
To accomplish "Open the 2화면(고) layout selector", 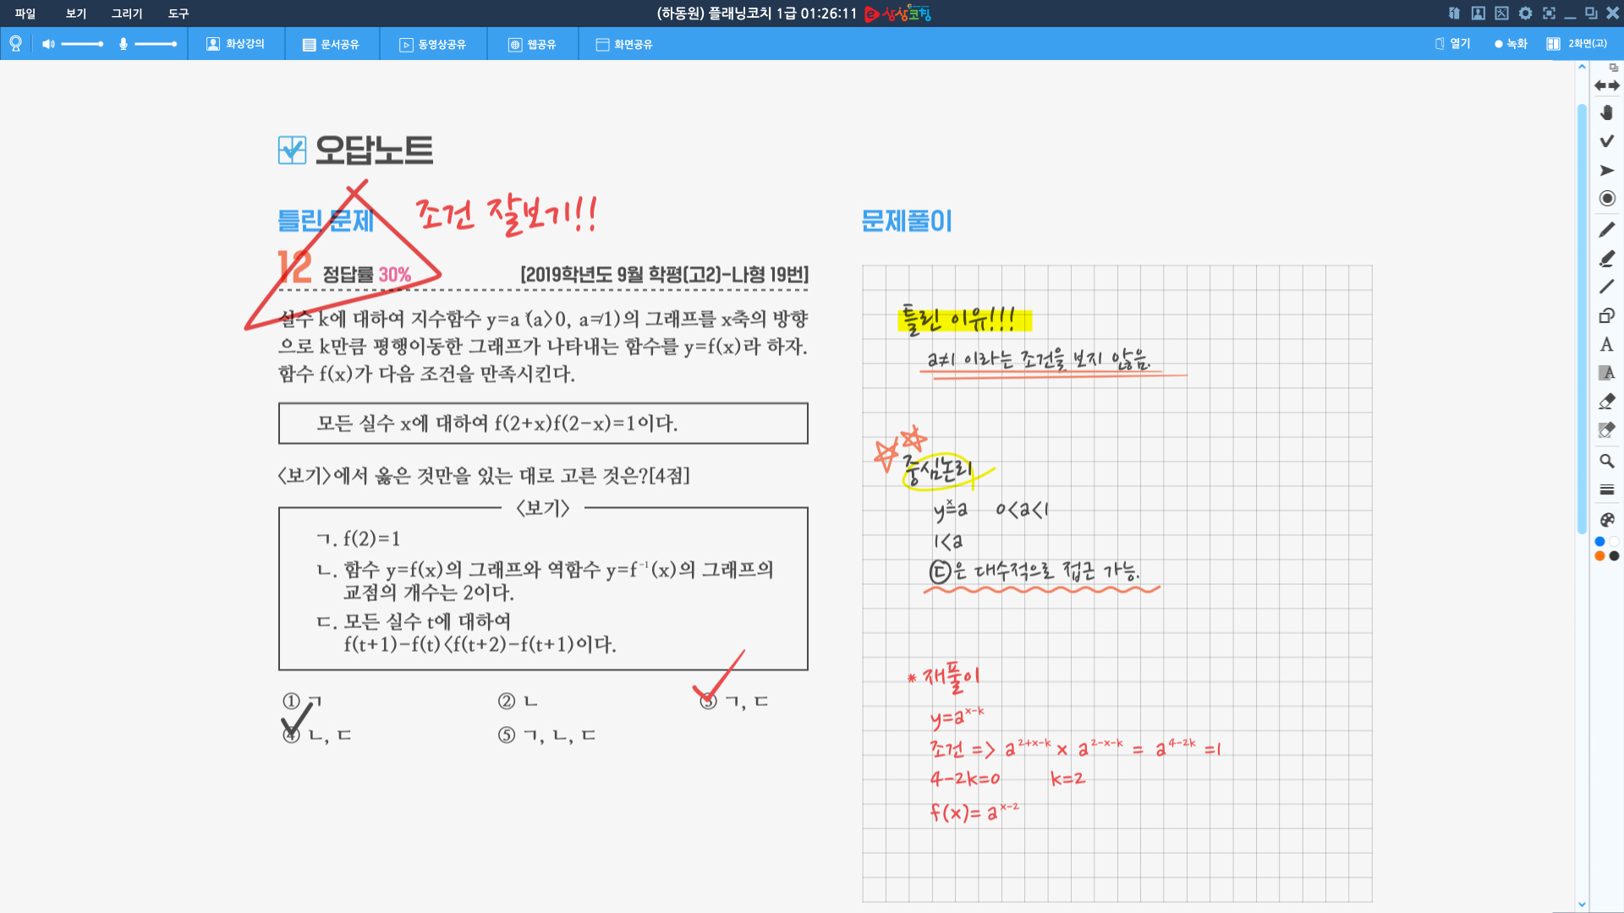I will [1577, 44].
